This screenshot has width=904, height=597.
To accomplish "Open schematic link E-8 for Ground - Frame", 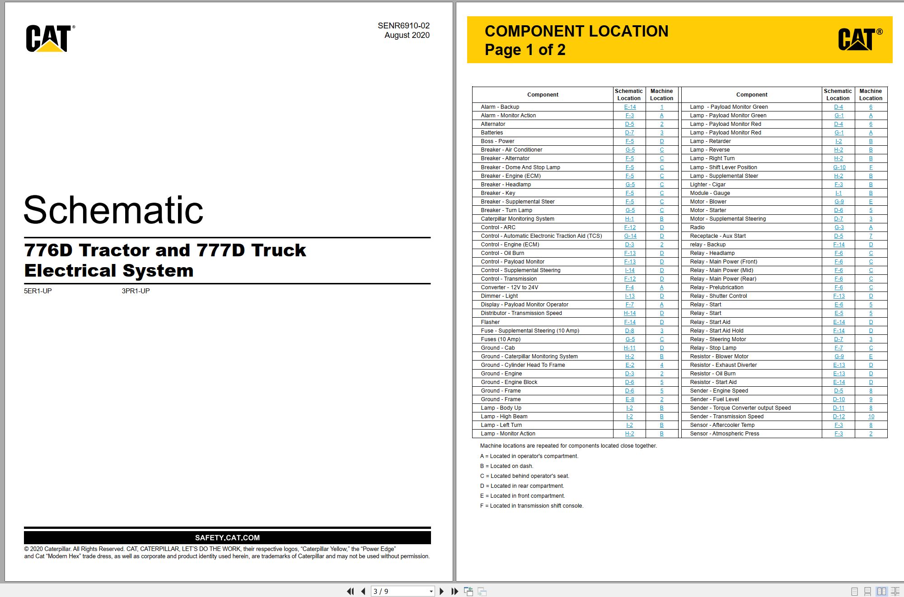I will point(630,399).
